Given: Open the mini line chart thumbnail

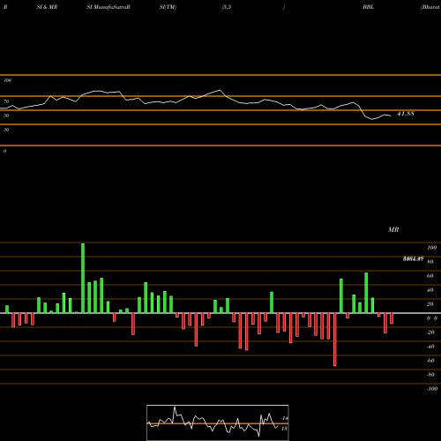Looking at the screenshot, I should coord(218,422).
